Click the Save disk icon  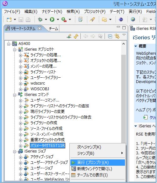coord(21,19)
